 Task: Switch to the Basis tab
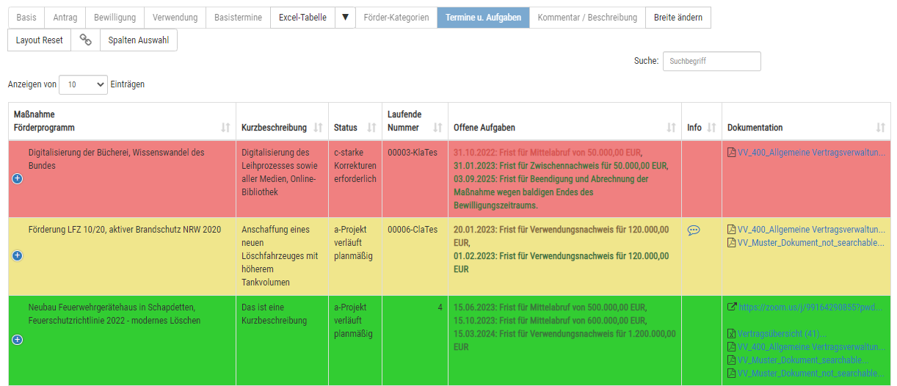point(26,18)
